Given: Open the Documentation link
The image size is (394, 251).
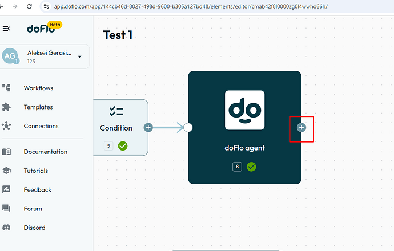Looking at the screenshot, I should (46, 152).
